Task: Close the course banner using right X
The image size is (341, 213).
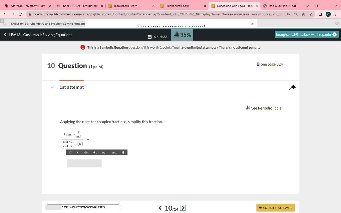Action: click(x=337, y=23)
